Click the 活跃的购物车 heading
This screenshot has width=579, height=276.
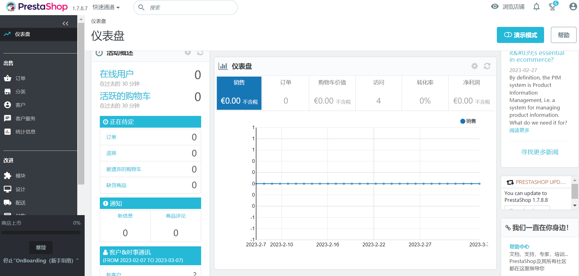point(125,96)
